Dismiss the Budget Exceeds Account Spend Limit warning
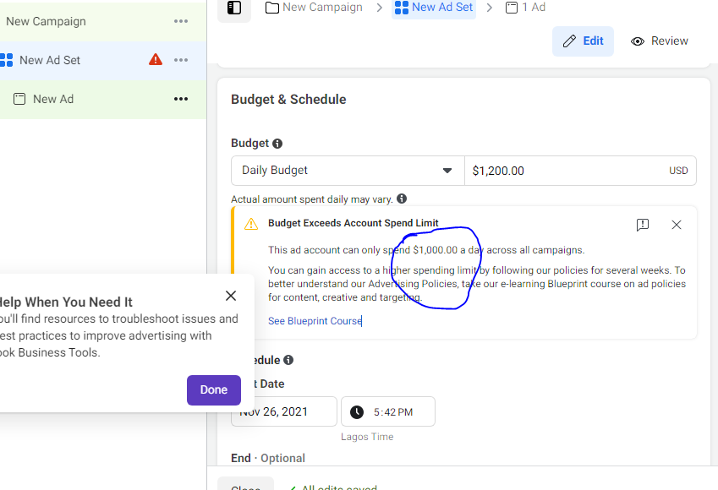The height and width of the screenshot is (490, 718). [x=677, y=225]
